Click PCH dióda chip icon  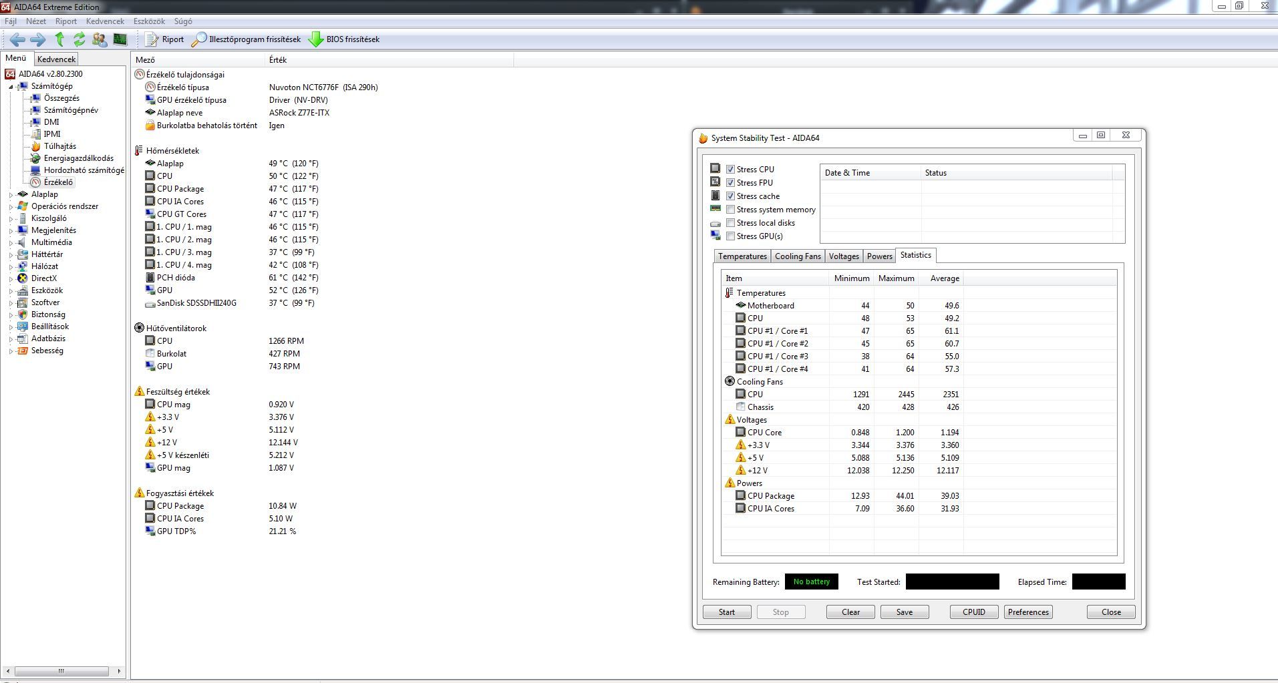click(x=150, y=278)
